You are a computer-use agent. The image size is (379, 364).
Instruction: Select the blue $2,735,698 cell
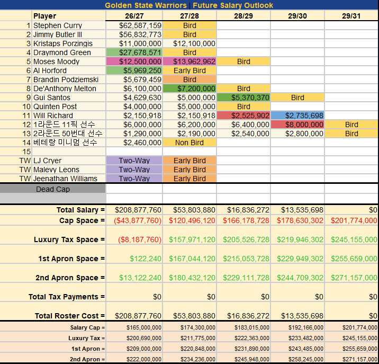(x=297, y=116)
